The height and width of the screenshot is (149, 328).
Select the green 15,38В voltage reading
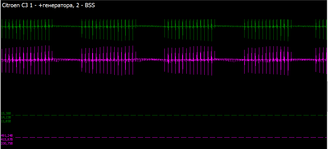tap(6, 114)
